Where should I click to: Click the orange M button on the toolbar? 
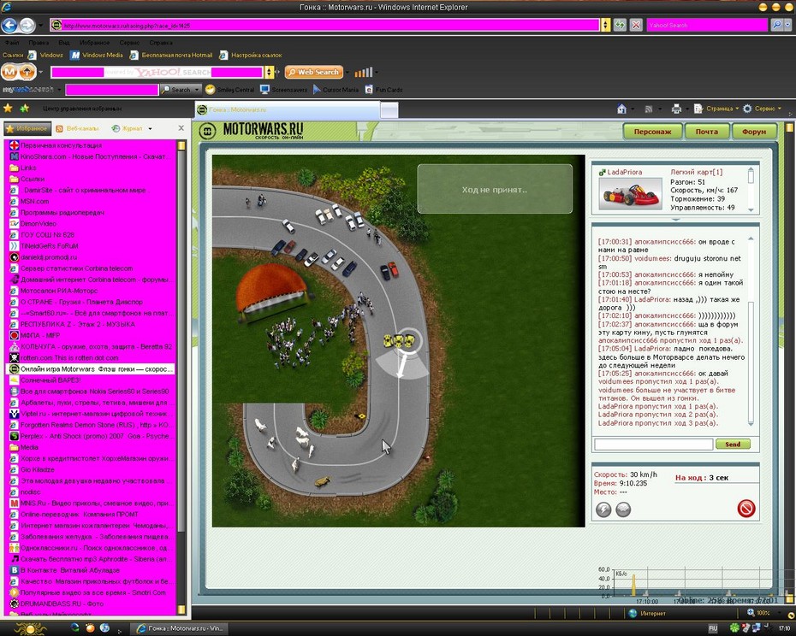coord(9,72)
